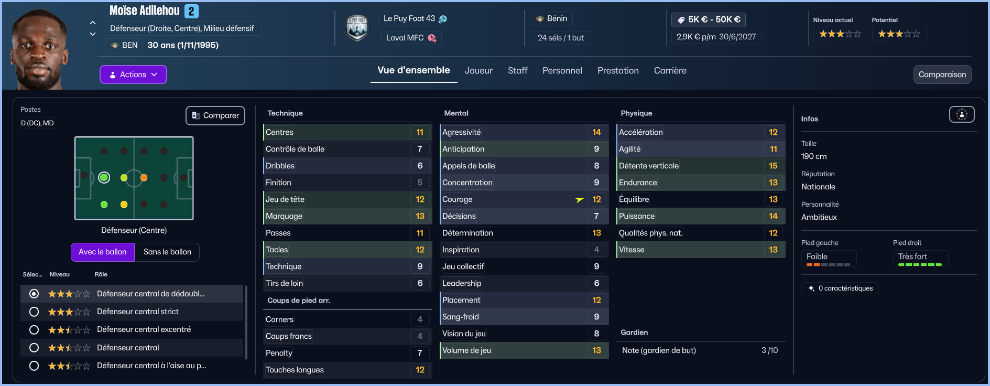
Task: Click the sparkle icon beside 0 caractéristiques
Action: pyautogui.click(x=811, y=288)
